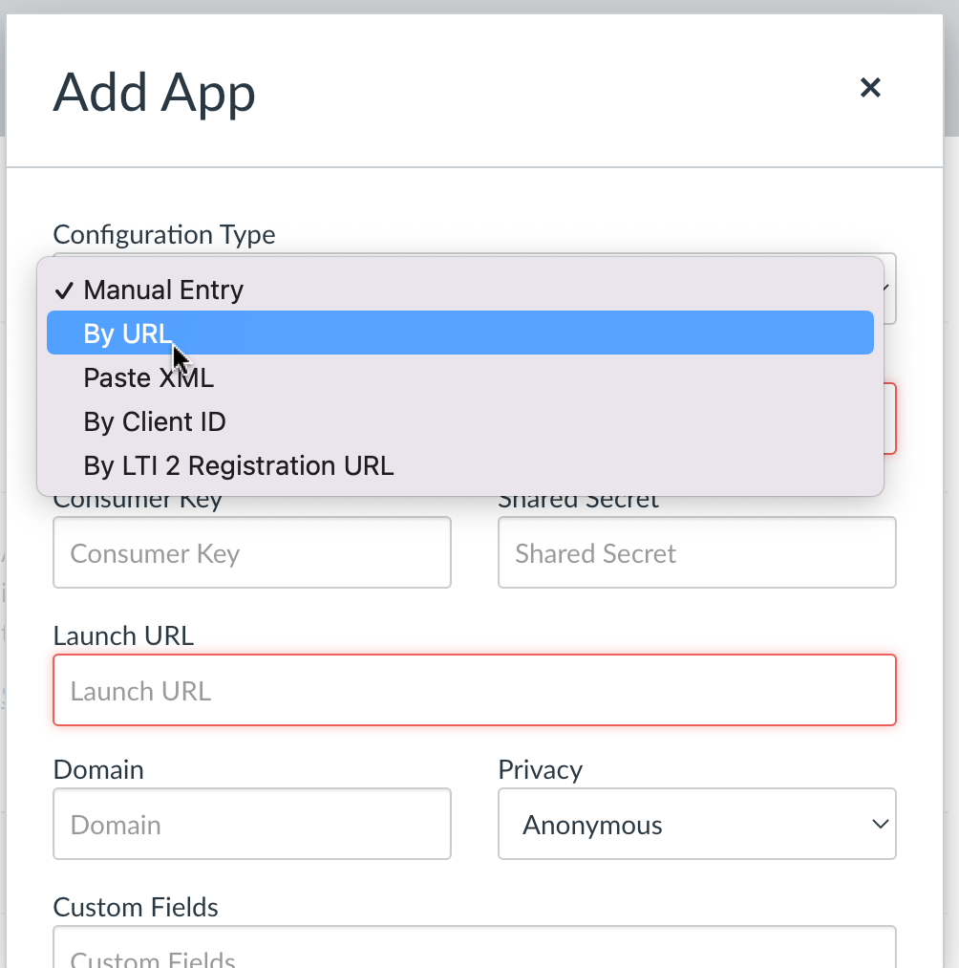Screen dimensions: 959x968
Task: Select the Manual Entry option
Action: 163,290
